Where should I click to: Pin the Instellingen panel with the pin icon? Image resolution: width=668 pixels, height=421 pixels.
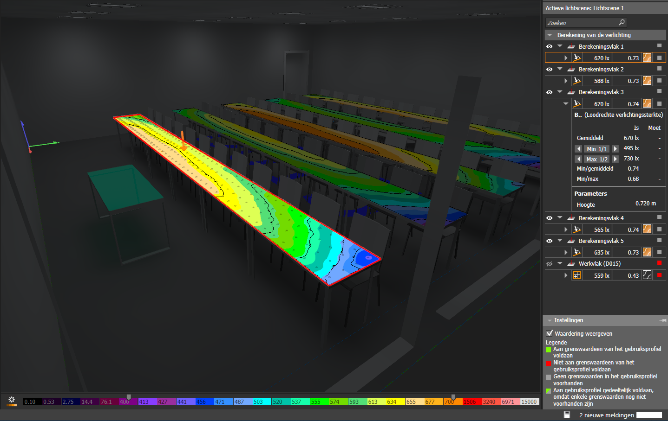663,320
